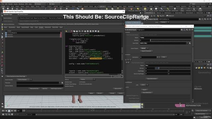
Task: Play the animation forward
Action: [12, 111]
